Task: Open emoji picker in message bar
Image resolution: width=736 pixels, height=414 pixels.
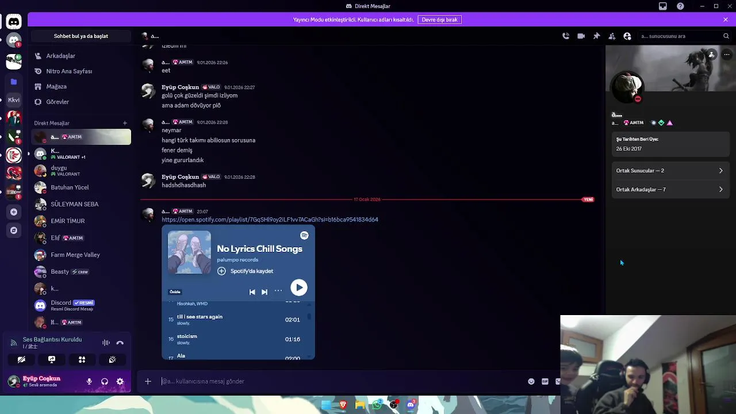Action: [531, 381]
